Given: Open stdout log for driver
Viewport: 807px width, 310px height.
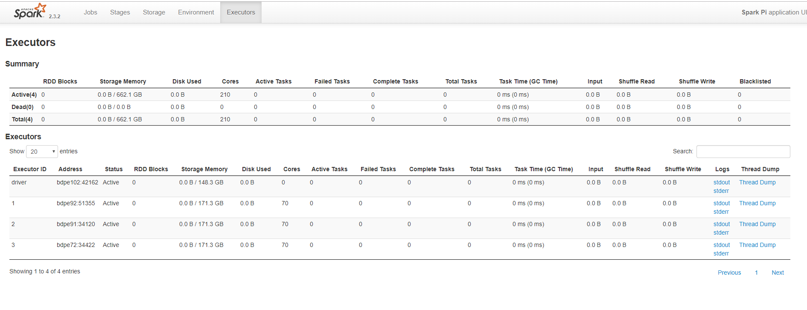Looking at the screenshot, I should tap(722, 182).
